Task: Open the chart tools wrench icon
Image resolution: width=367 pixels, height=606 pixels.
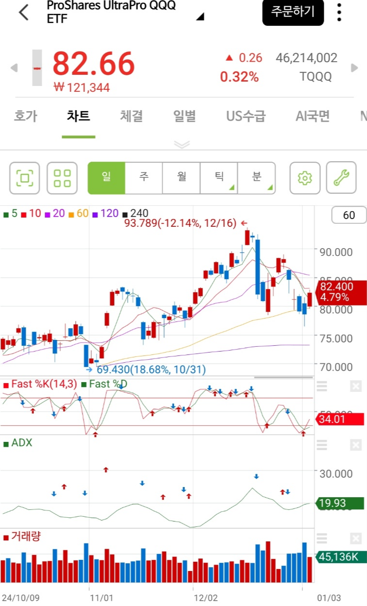Action: 341,178
